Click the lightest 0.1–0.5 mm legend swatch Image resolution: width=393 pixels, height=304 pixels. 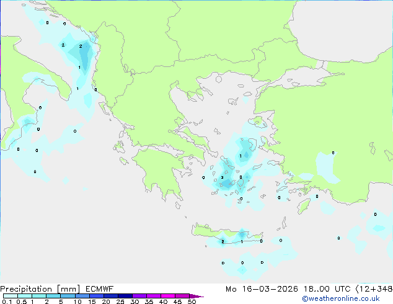click(11, 296)
